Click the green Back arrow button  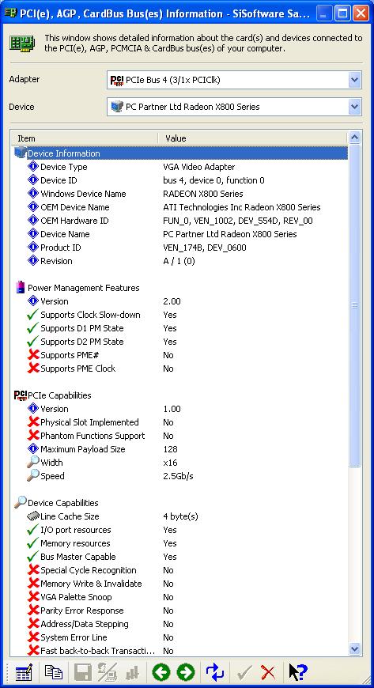[161, 672]
